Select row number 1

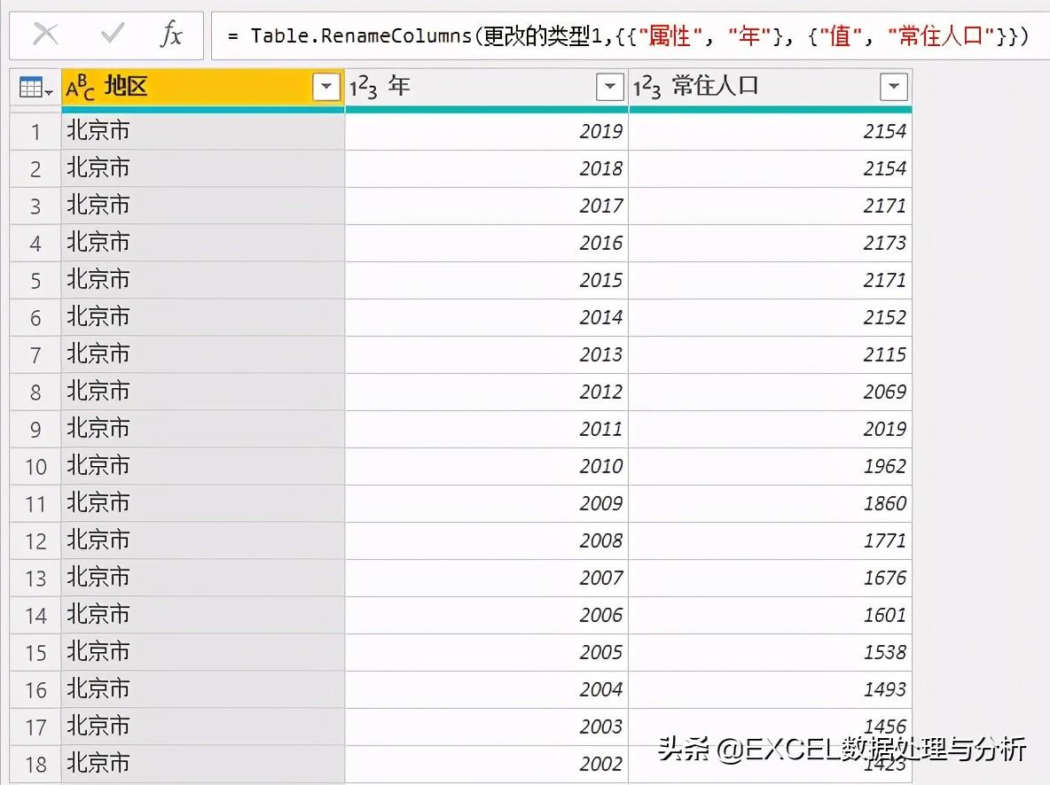tap(35, 132)
